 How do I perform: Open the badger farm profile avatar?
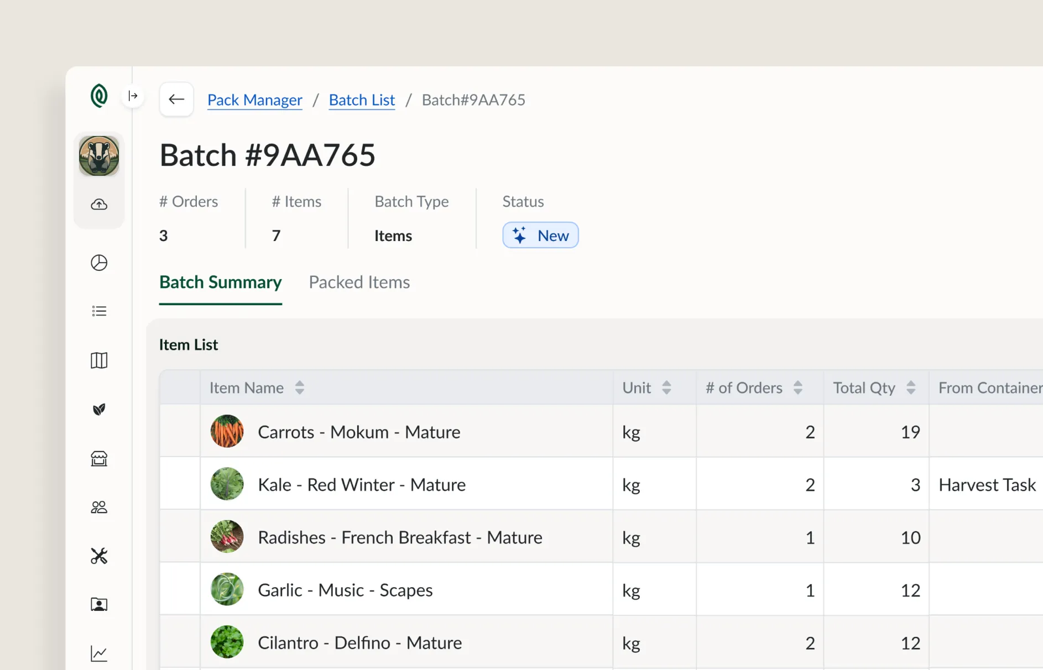99,156
